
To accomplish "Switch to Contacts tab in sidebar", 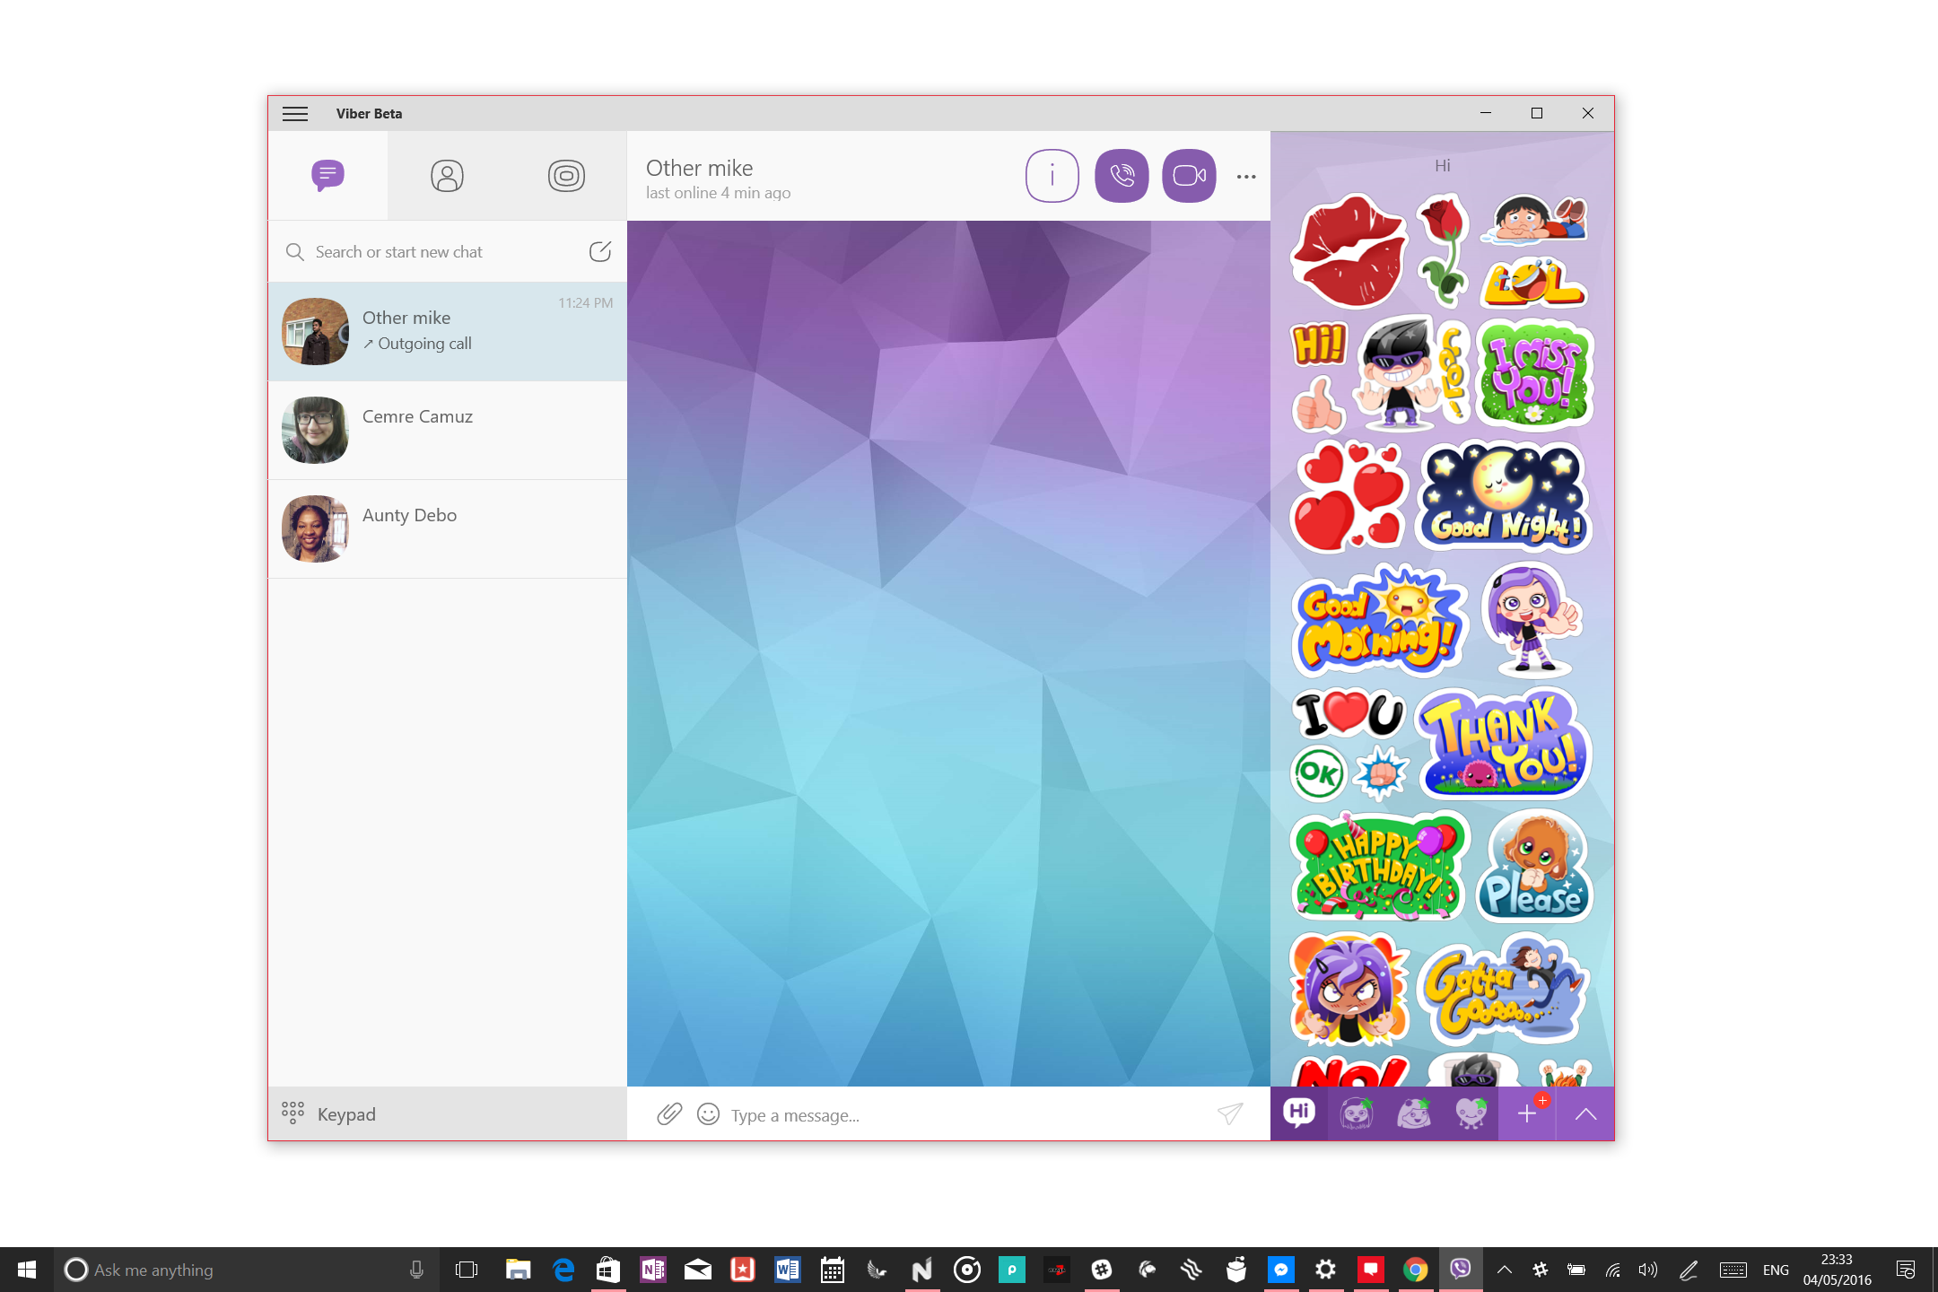I will 447,176.
